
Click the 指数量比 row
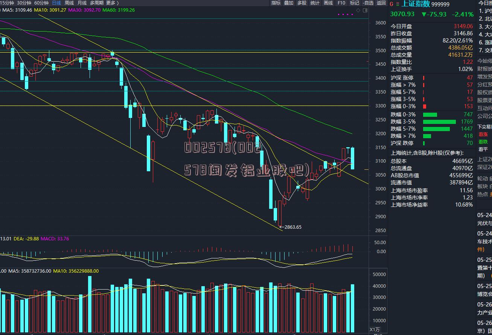(x=432, y=62)
